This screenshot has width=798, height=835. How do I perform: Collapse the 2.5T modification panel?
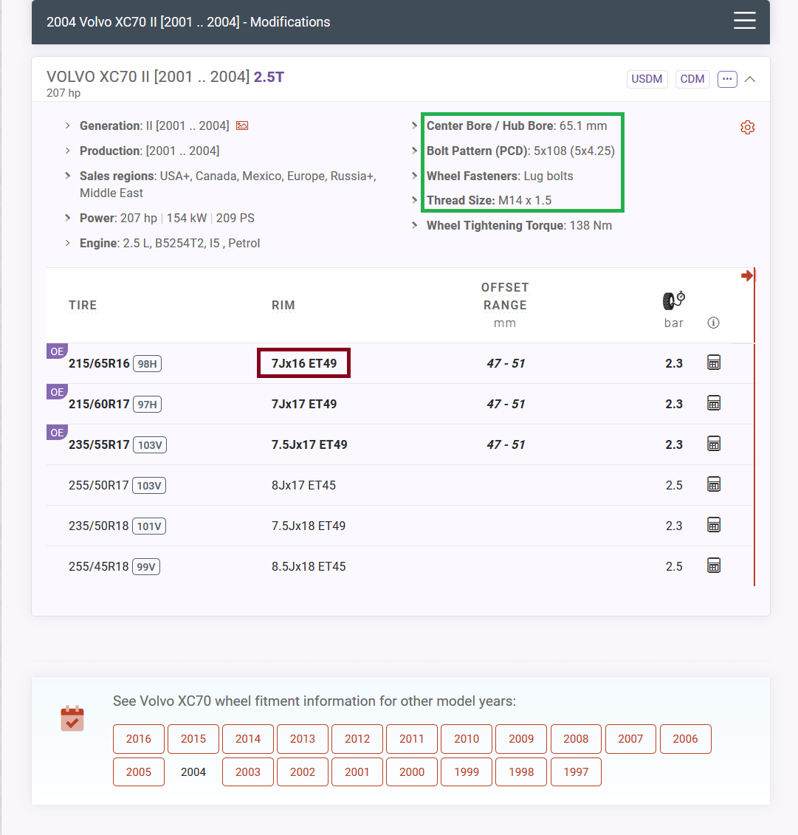point(750,79)
